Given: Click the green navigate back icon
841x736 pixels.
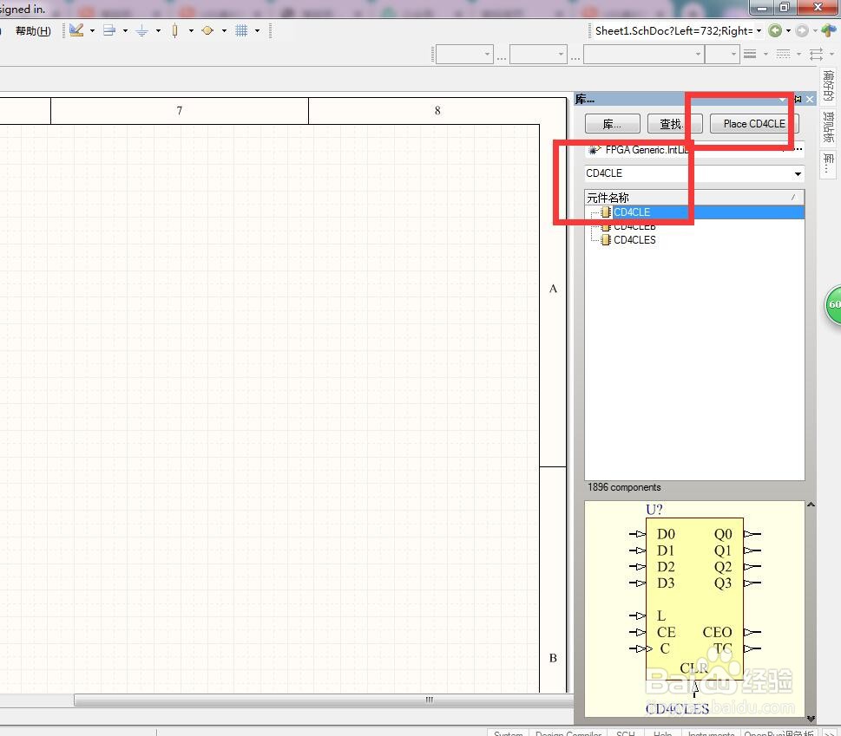Looking at the screenshot, I should (775, 30).
